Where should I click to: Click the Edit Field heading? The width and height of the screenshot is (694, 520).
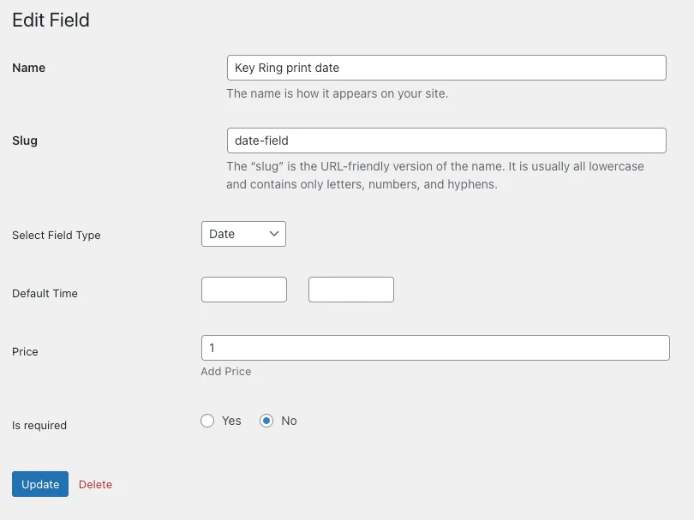point(51,21)
